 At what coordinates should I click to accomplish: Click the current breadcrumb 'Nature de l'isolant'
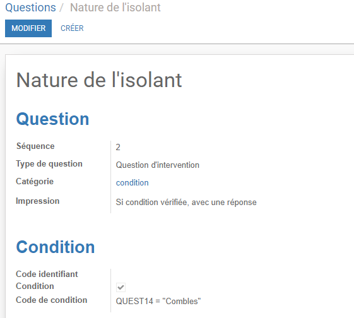pyautogui.click(x=115, y=8)
